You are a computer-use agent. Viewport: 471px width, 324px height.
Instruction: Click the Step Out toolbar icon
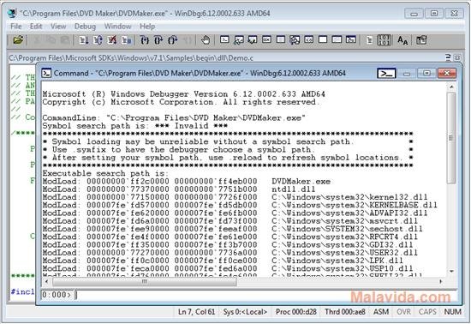[173, 40]
